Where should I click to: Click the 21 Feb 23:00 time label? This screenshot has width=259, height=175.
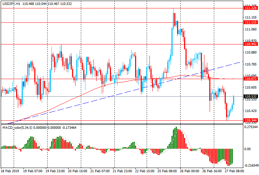[122, 171]
